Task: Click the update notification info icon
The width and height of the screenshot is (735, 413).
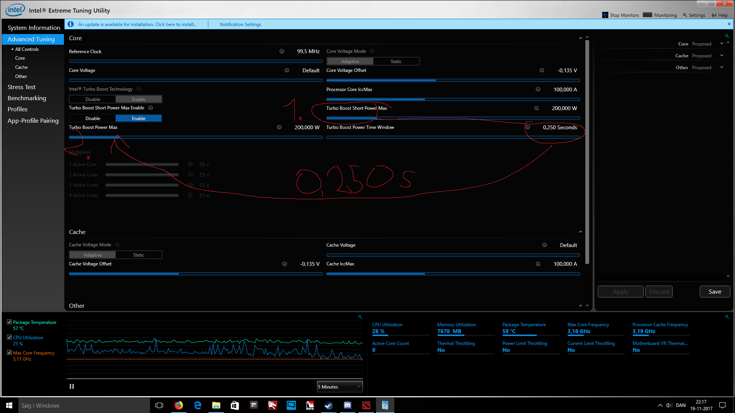Action: click(x=70, y=24)
